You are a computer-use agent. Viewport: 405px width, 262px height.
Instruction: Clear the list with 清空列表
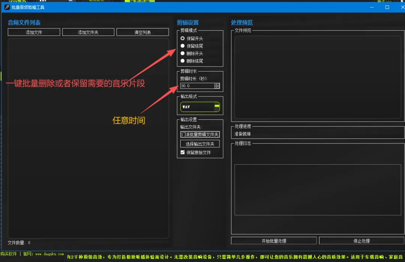(x=142, y=32)
